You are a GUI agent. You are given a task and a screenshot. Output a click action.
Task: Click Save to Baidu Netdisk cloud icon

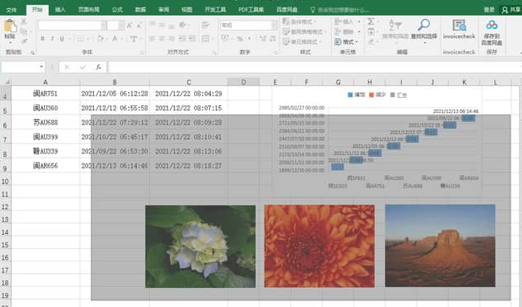(491, 25)
